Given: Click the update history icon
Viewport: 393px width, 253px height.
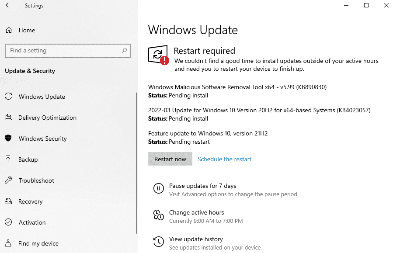Looking at the screenshot, I should click(x=159, y=242).
